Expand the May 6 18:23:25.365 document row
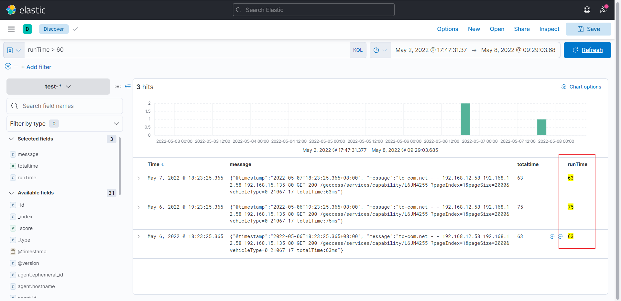 (x=139, y=236)
